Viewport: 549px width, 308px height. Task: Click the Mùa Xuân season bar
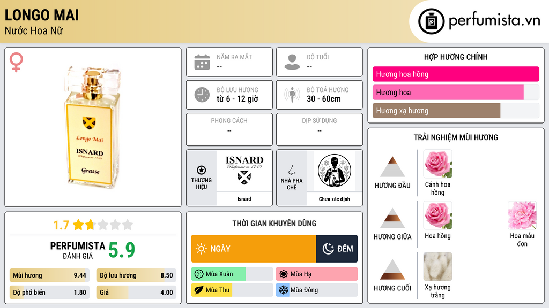point(232,274)
